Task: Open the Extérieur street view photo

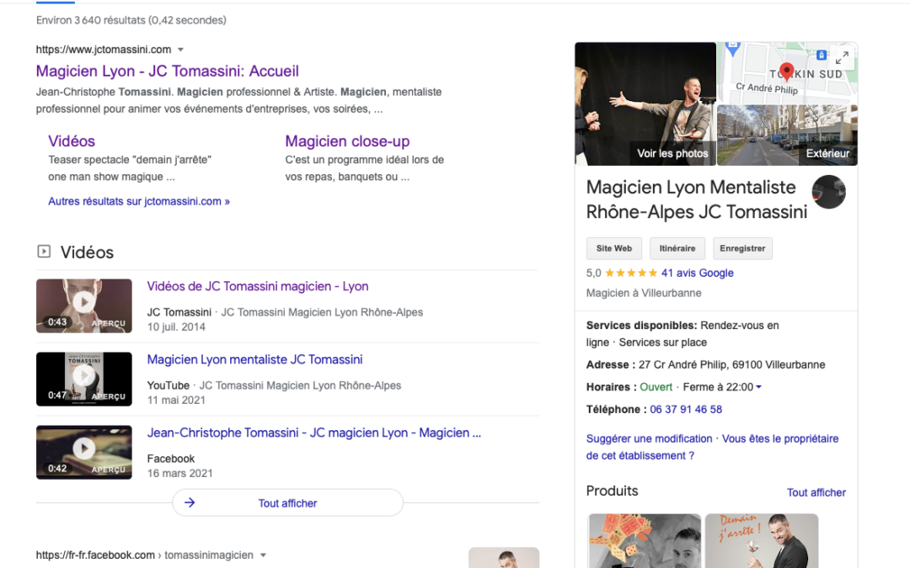Action: tap(787, 135)
